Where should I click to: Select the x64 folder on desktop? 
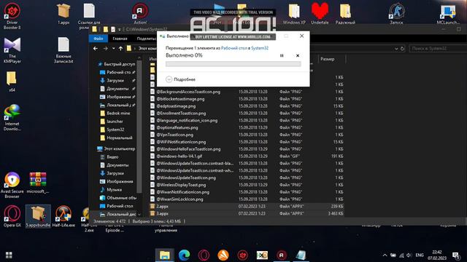pos(12,81)
